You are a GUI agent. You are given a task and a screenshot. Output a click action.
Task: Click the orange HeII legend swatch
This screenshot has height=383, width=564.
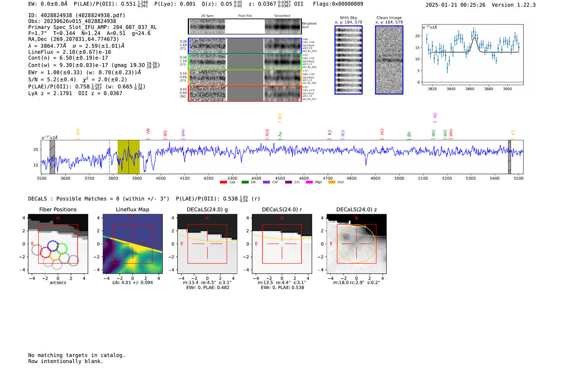tap(332, 182)
